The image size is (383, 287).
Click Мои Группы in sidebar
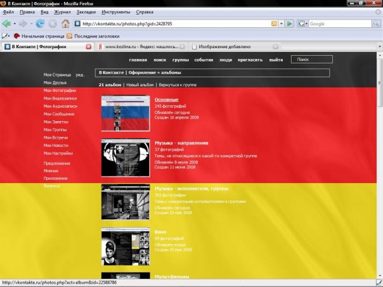pyautogui.click(x=55, y=130)
